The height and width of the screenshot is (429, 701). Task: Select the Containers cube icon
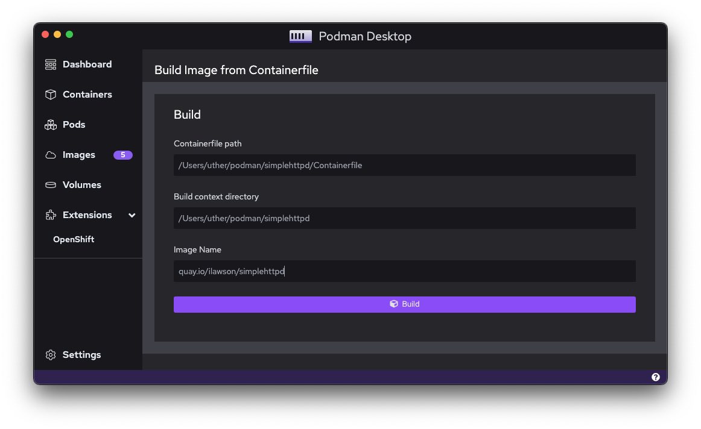(51, 95)
